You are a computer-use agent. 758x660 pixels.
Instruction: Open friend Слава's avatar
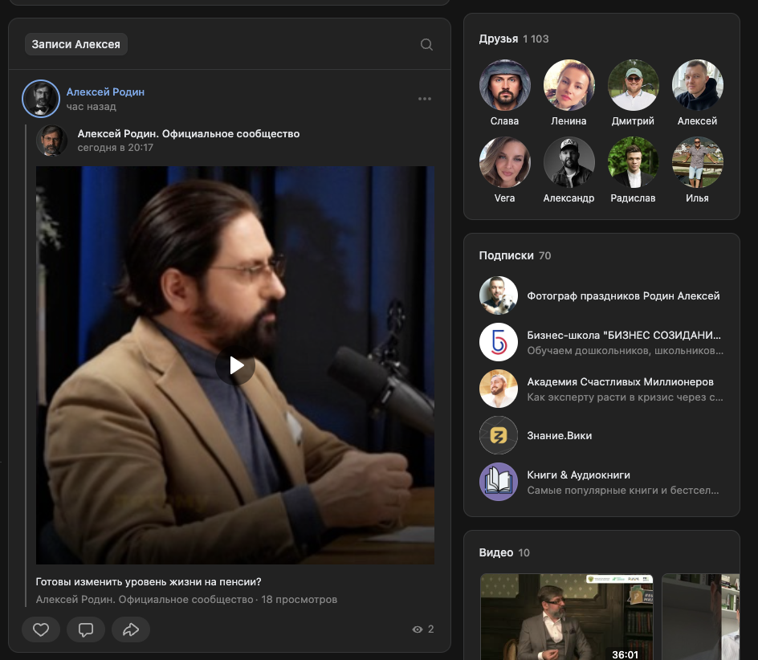(x=504, y=85)
